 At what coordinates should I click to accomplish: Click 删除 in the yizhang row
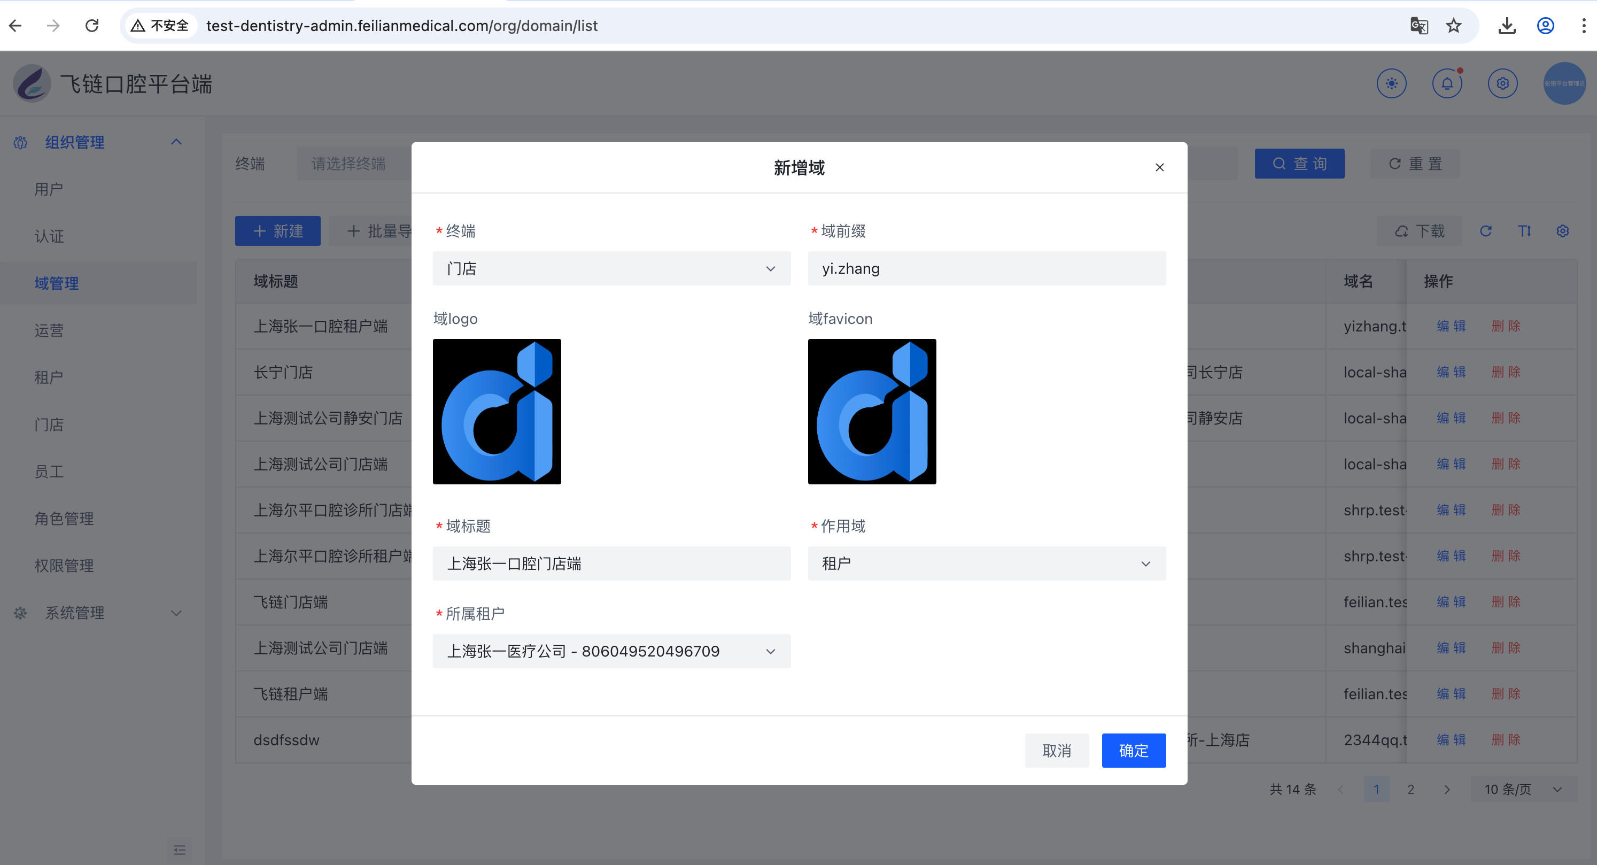coord(1506,326)
